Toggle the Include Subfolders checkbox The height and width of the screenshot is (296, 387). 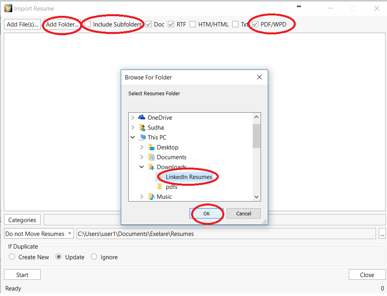[88, 24]
